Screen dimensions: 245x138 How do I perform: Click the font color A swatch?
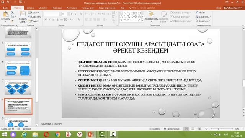pos(79,20)
